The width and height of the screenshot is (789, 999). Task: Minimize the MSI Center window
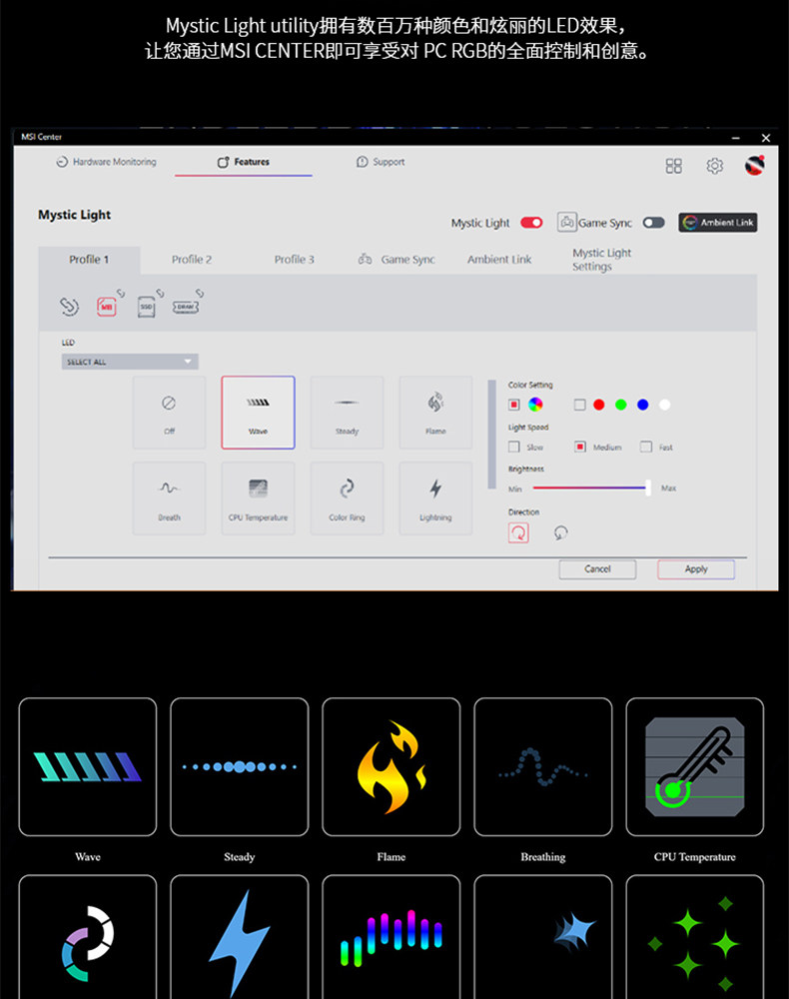(x=735, y=138)
